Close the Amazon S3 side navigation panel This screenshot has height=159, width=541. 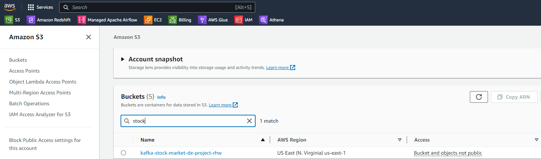coord(88,37)
